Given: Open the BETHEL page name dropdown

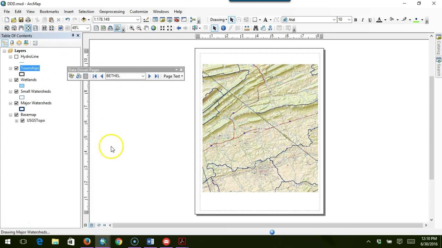Looking at the screenshot, I should [x=143, y=76].
